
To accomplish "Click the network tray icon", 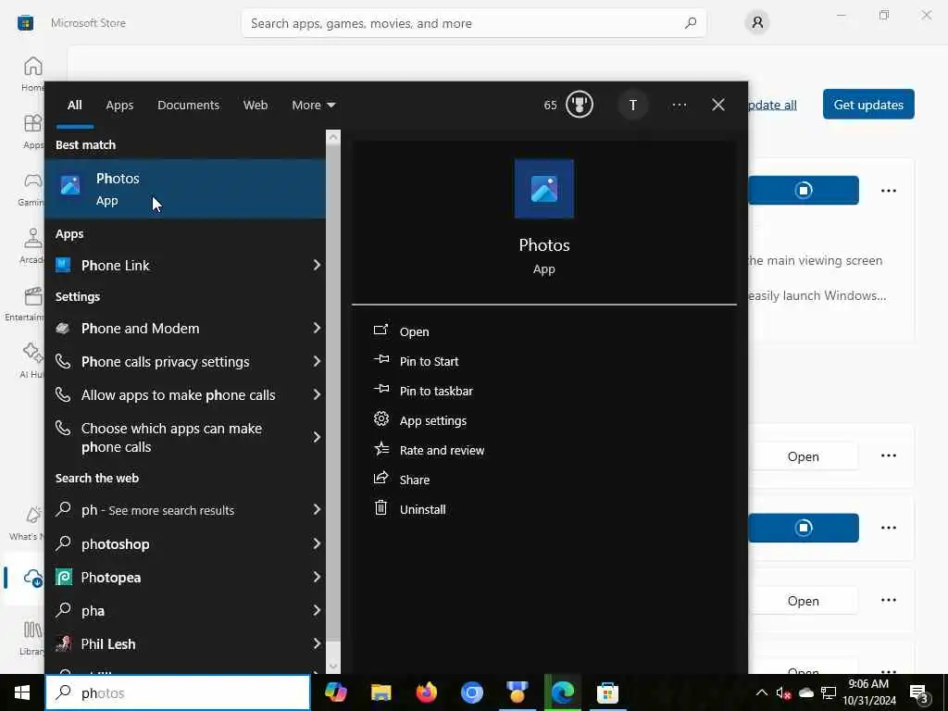I will click(829, 692).
